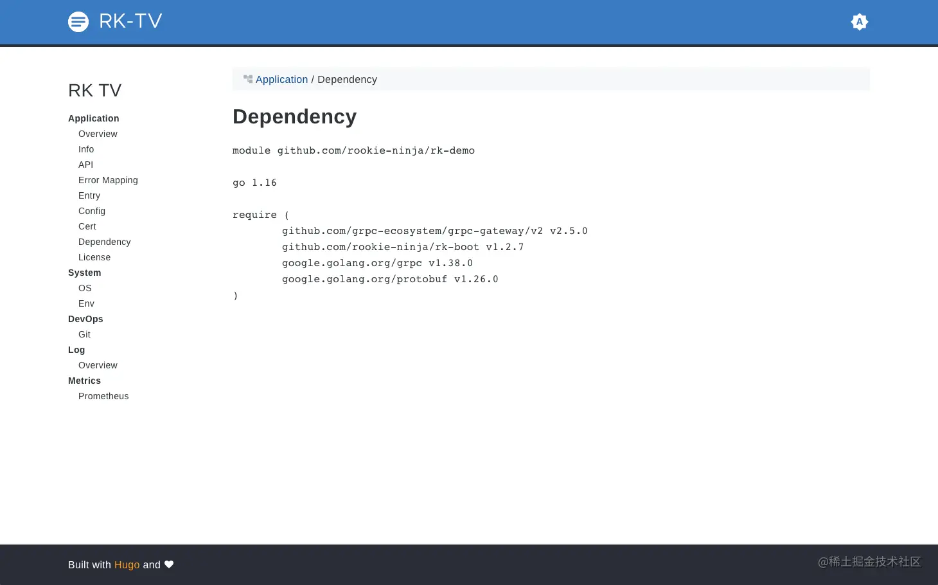Click the RK-TV round logo icon

click(78, 22)
